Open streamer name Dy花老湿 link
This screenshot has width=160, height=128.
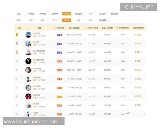[36, 95]
